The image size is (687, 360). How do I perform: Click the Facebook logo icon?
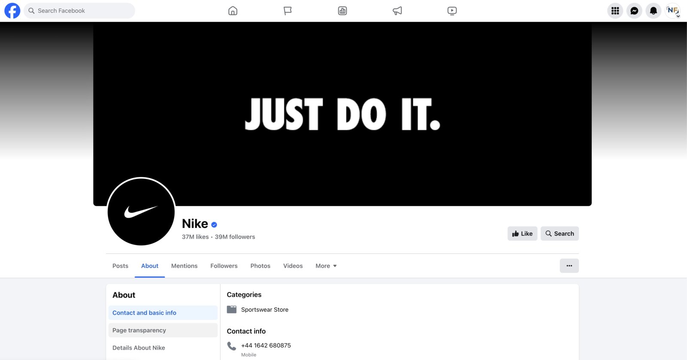[x=12, y=11]
